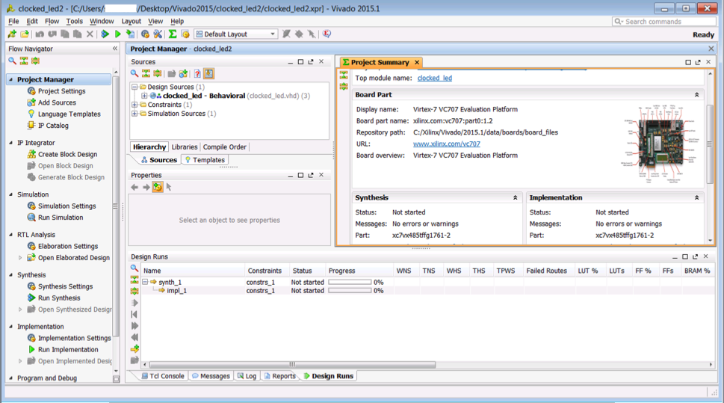The width and height of the screenshot is (724, 403).
Task: Click the Sources panel search icon
Action: tap(134, 73)
